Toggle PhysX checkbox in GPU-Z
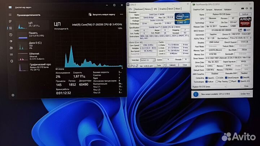 (230, 81)
